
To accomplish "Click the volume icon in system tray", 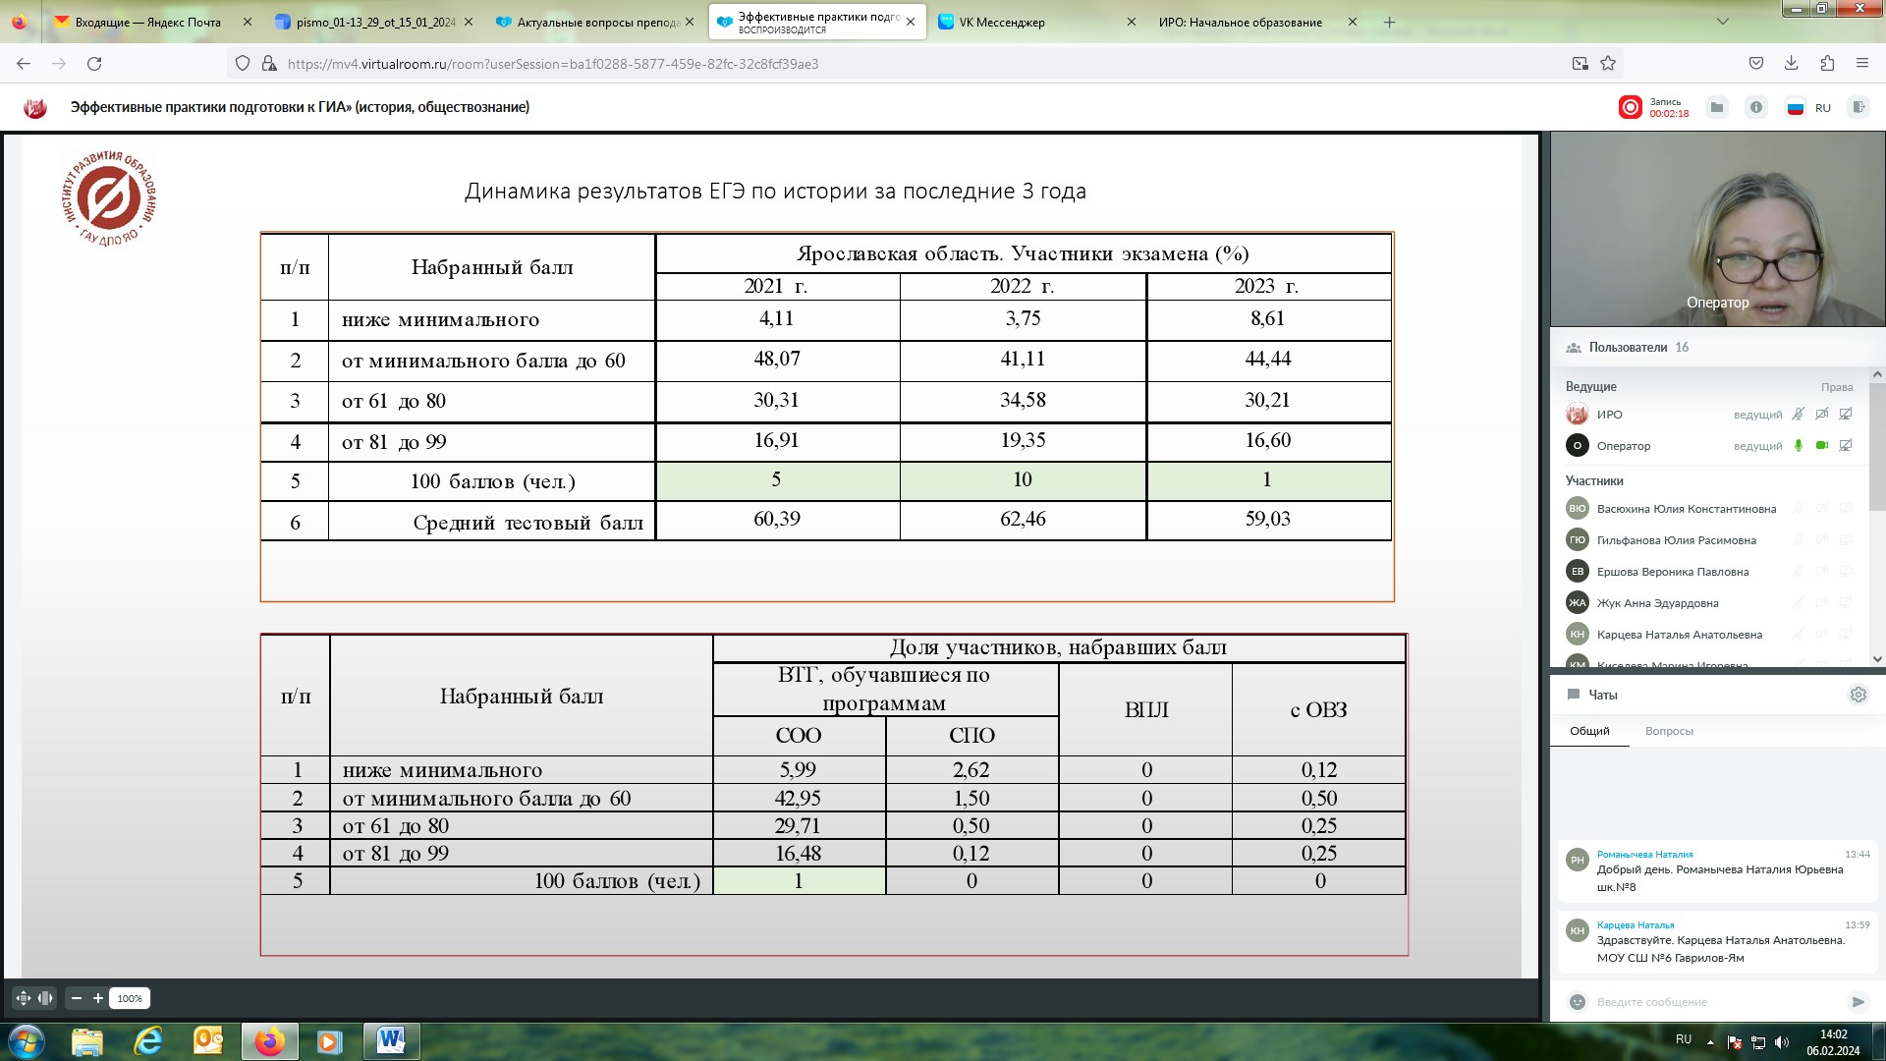I will [x=1783, y=1042].
